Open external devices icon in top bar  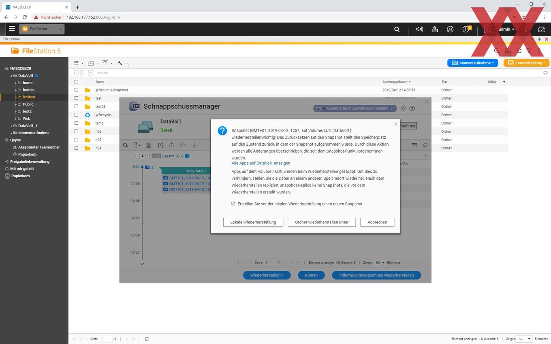point(450,29)
